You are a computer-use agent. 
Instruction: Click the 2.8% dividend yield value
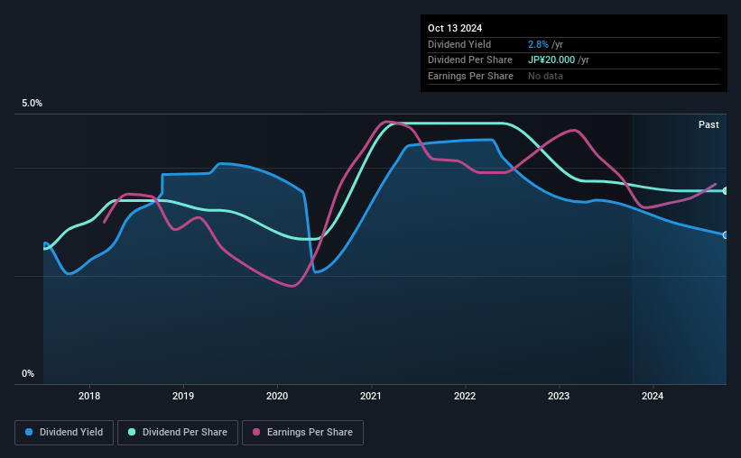[x=538, y=44]
